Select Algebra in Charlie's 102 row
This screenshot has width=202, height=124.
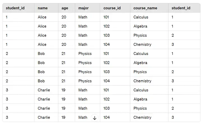140,99
